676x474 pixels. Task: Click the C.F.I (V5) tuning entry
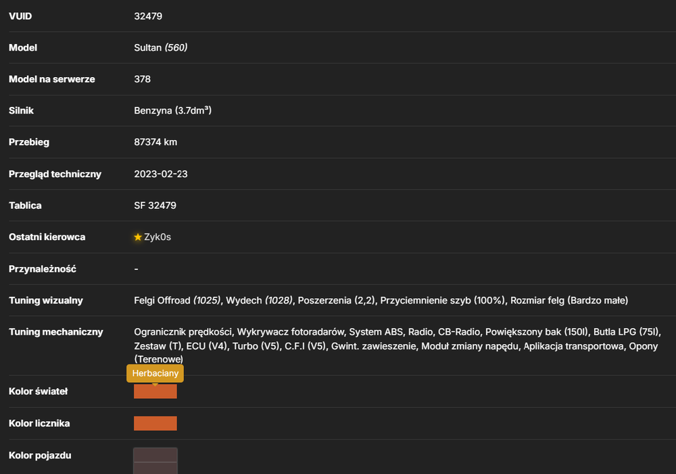pyautogui.click(x=306, y=346)
